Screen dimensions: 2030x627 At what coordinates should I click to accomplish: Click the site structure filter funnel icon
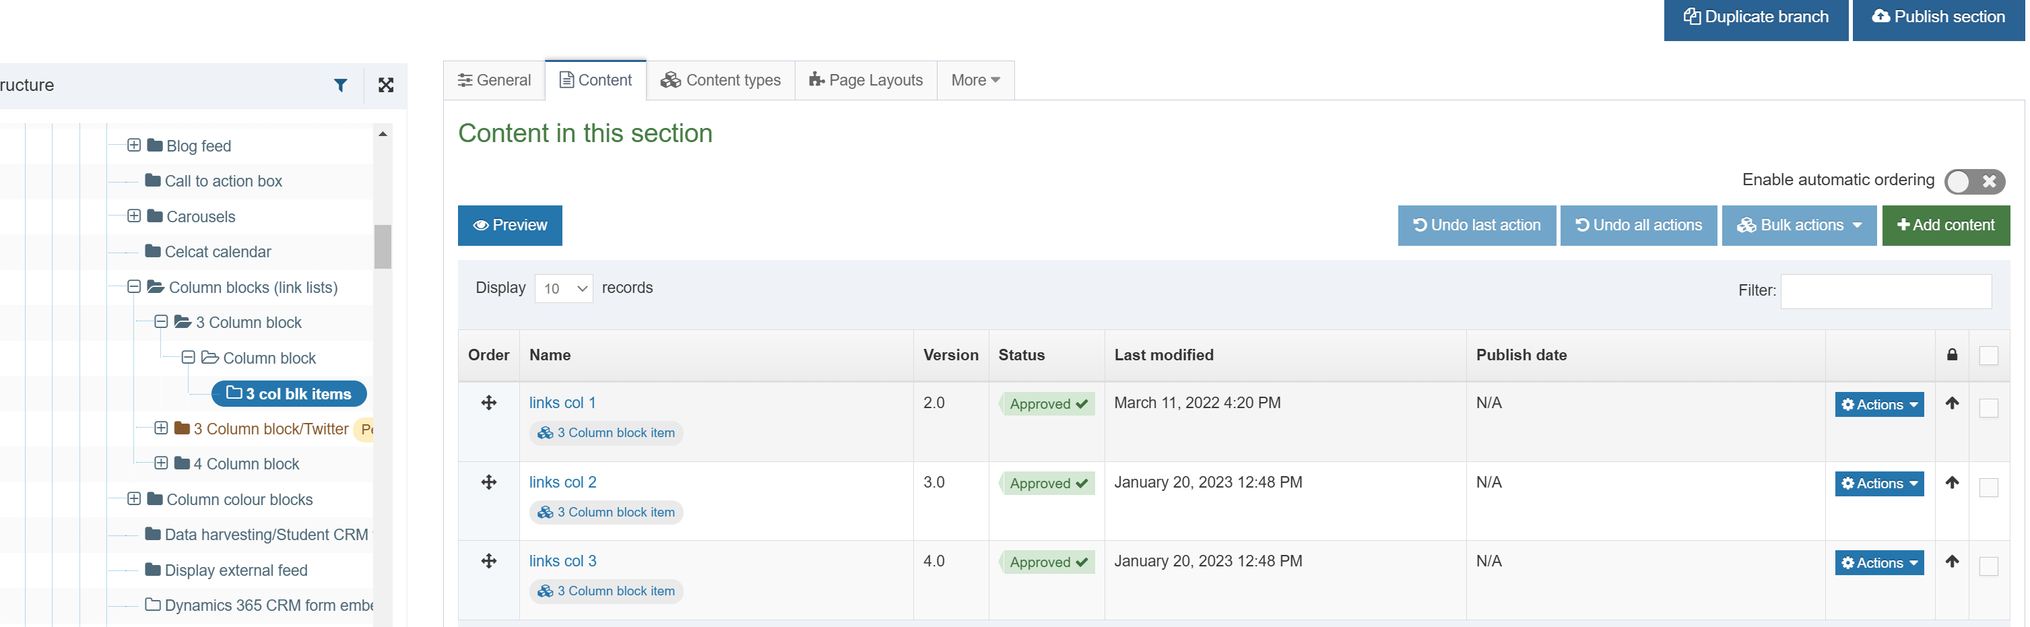click(x=340, y=85)
